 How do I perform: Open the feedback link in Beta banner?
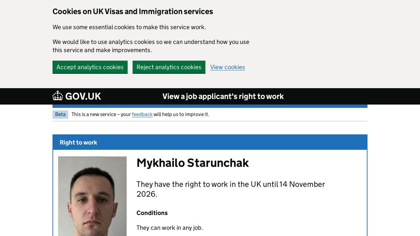point(142,114)
